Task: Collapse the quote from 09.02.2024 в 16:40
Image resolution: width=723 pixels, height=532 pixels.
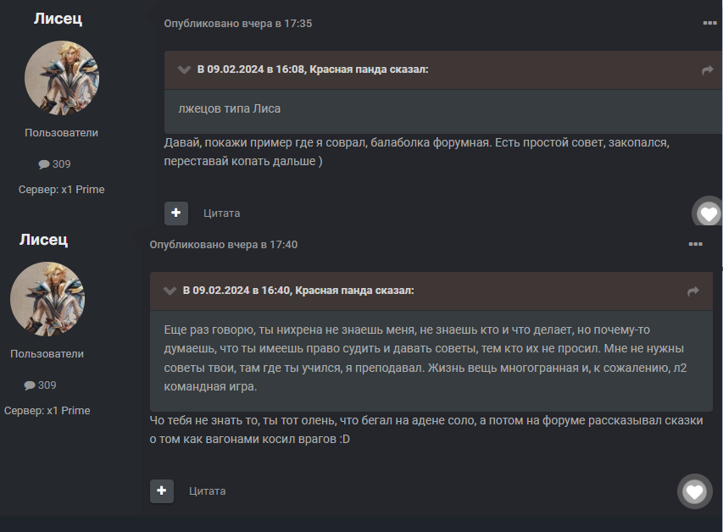Action: [x=170, y=291]
